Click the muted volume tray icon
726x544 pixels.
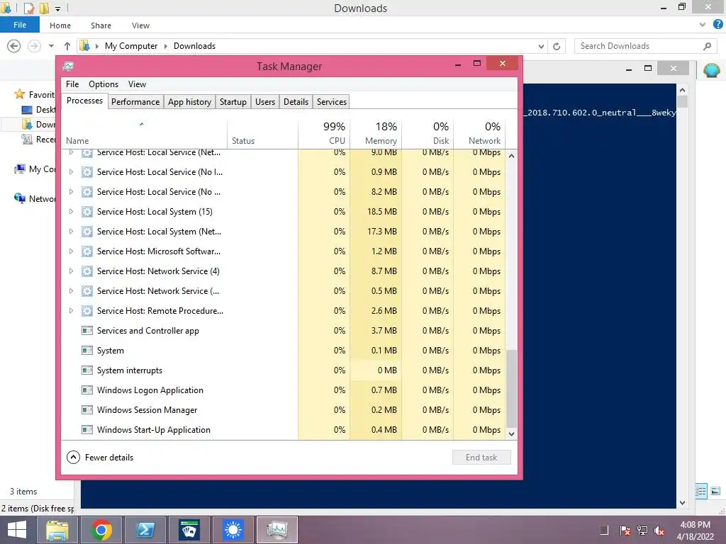click(x=659, y=531)
